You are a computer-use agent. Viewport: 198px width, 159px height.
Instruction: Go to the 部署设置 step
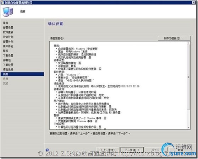(8, 28)
